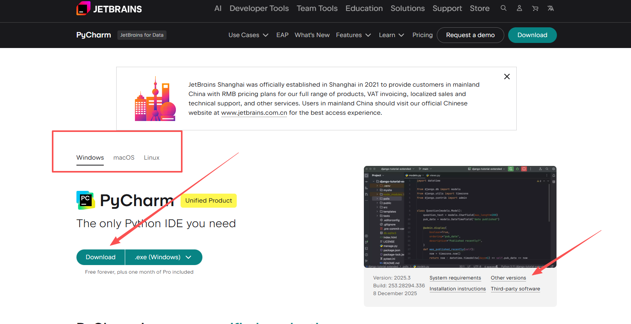This screenshot has height=324, width=631.
Task: Click the JetBrains logo
Action: (109, 9)
